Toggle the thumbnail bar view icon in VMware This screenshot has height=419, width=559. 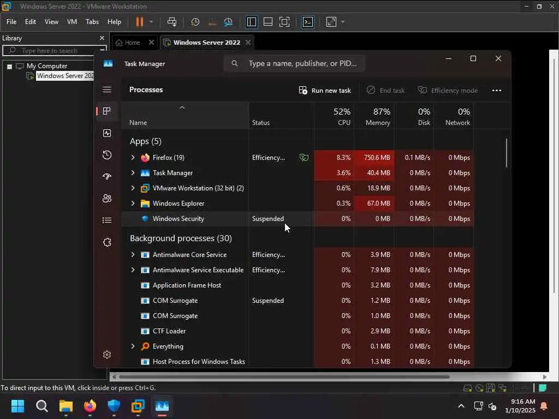[x=267, y=22]
